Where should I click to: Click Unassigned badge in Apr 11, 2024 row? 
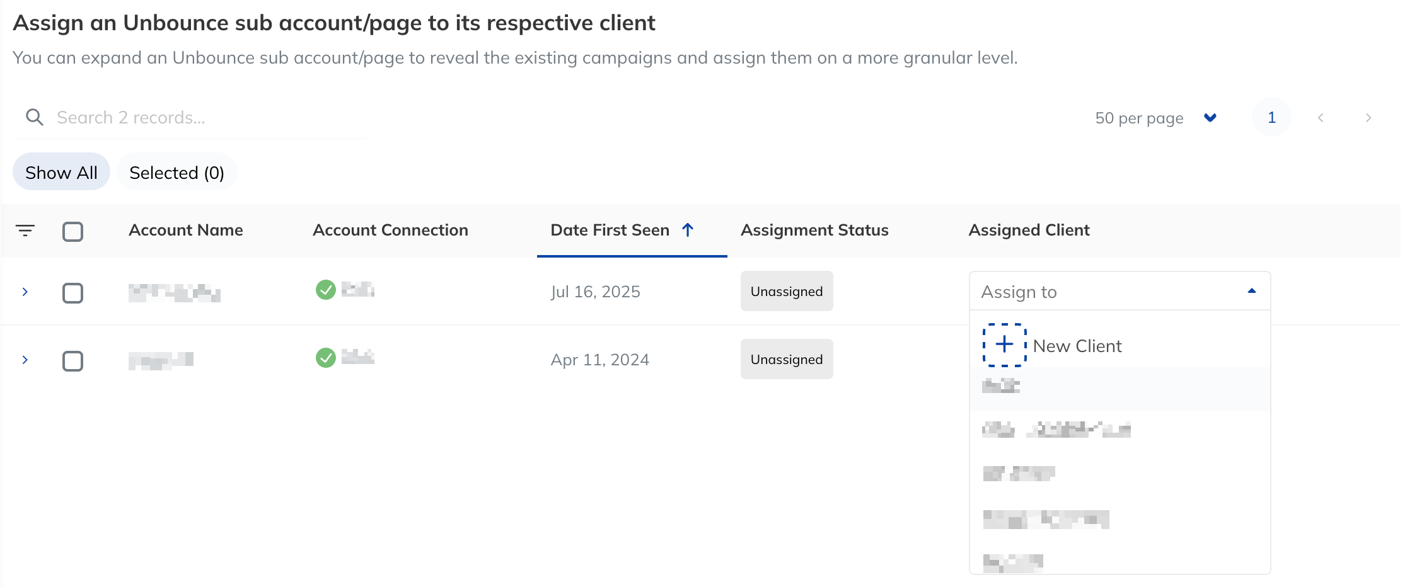point(787,359)
